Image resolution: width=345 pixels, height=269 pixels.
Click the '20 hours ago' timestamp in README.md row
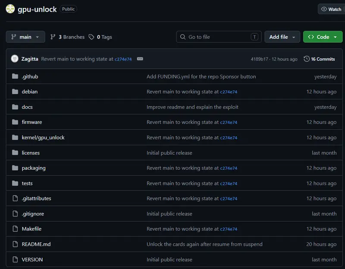tap(321, 244)
